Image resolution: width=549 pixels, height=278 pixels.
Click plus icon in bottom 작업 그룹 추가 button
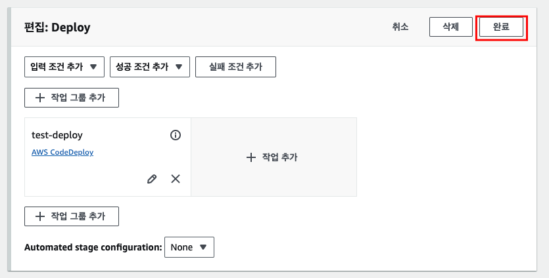tap(40, 216)
